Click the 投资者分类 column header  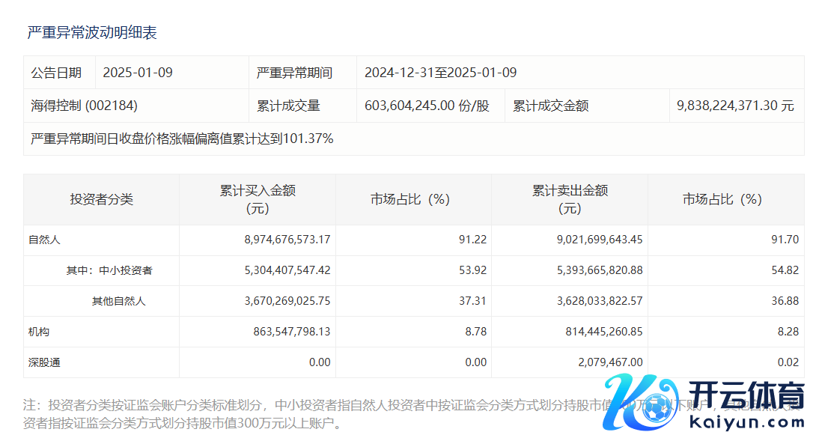[x=101, y=199]
